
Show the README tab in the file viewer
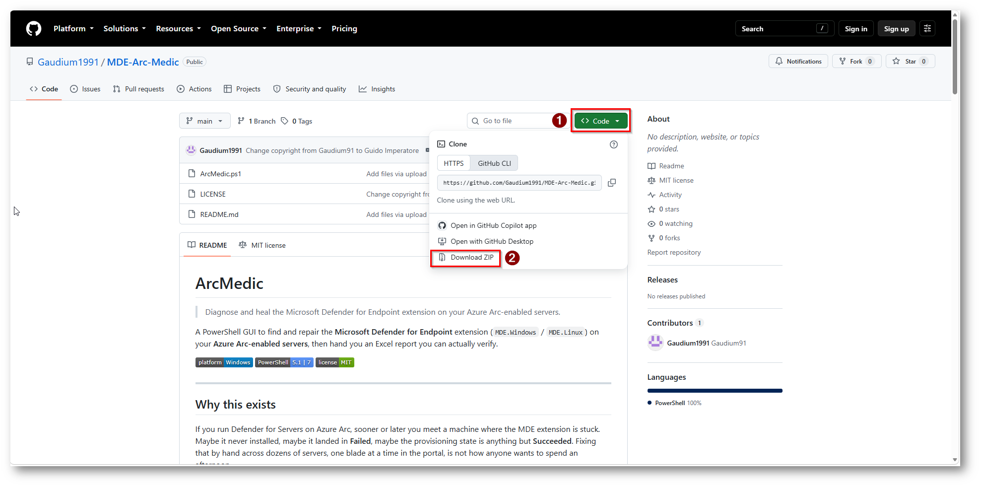[x=207, y=245]
